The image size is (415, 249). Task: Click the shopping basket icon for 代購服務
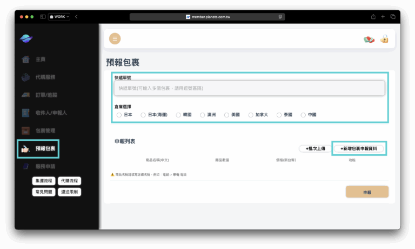25,77
